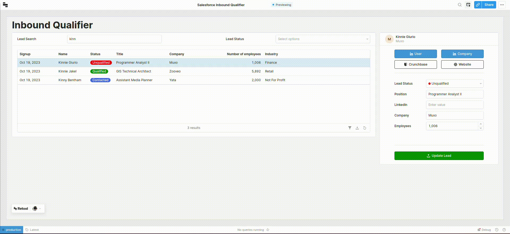Click the Latest version tag
This screenshot has height=234, width=510.
click(32, 230)
